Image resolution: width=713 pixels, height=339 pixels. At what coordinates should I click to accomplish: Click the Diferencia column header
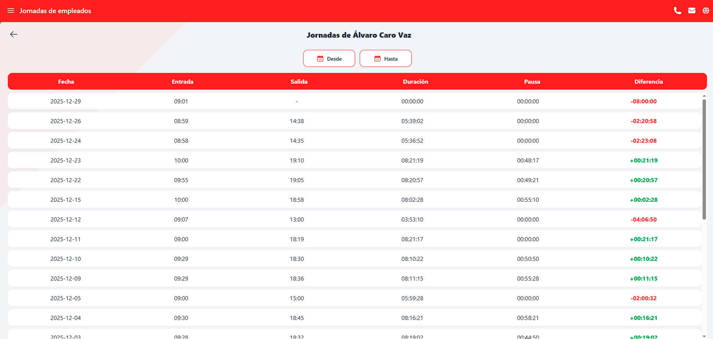tap(648, 82)
